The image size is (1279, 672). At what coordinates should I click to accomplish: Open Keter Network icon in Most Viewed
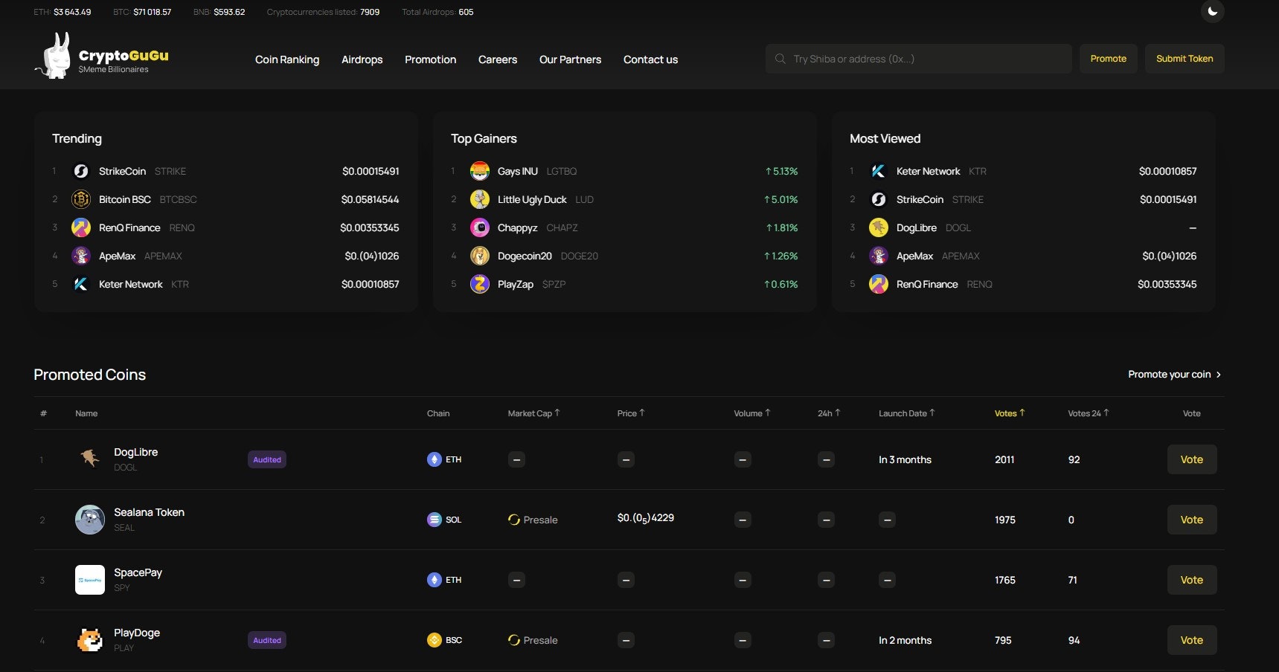coord(879,171)
